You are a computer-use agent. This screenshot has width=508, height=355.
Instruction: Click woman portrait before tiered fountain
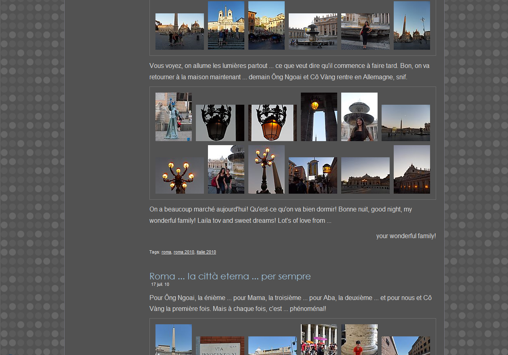359,117
